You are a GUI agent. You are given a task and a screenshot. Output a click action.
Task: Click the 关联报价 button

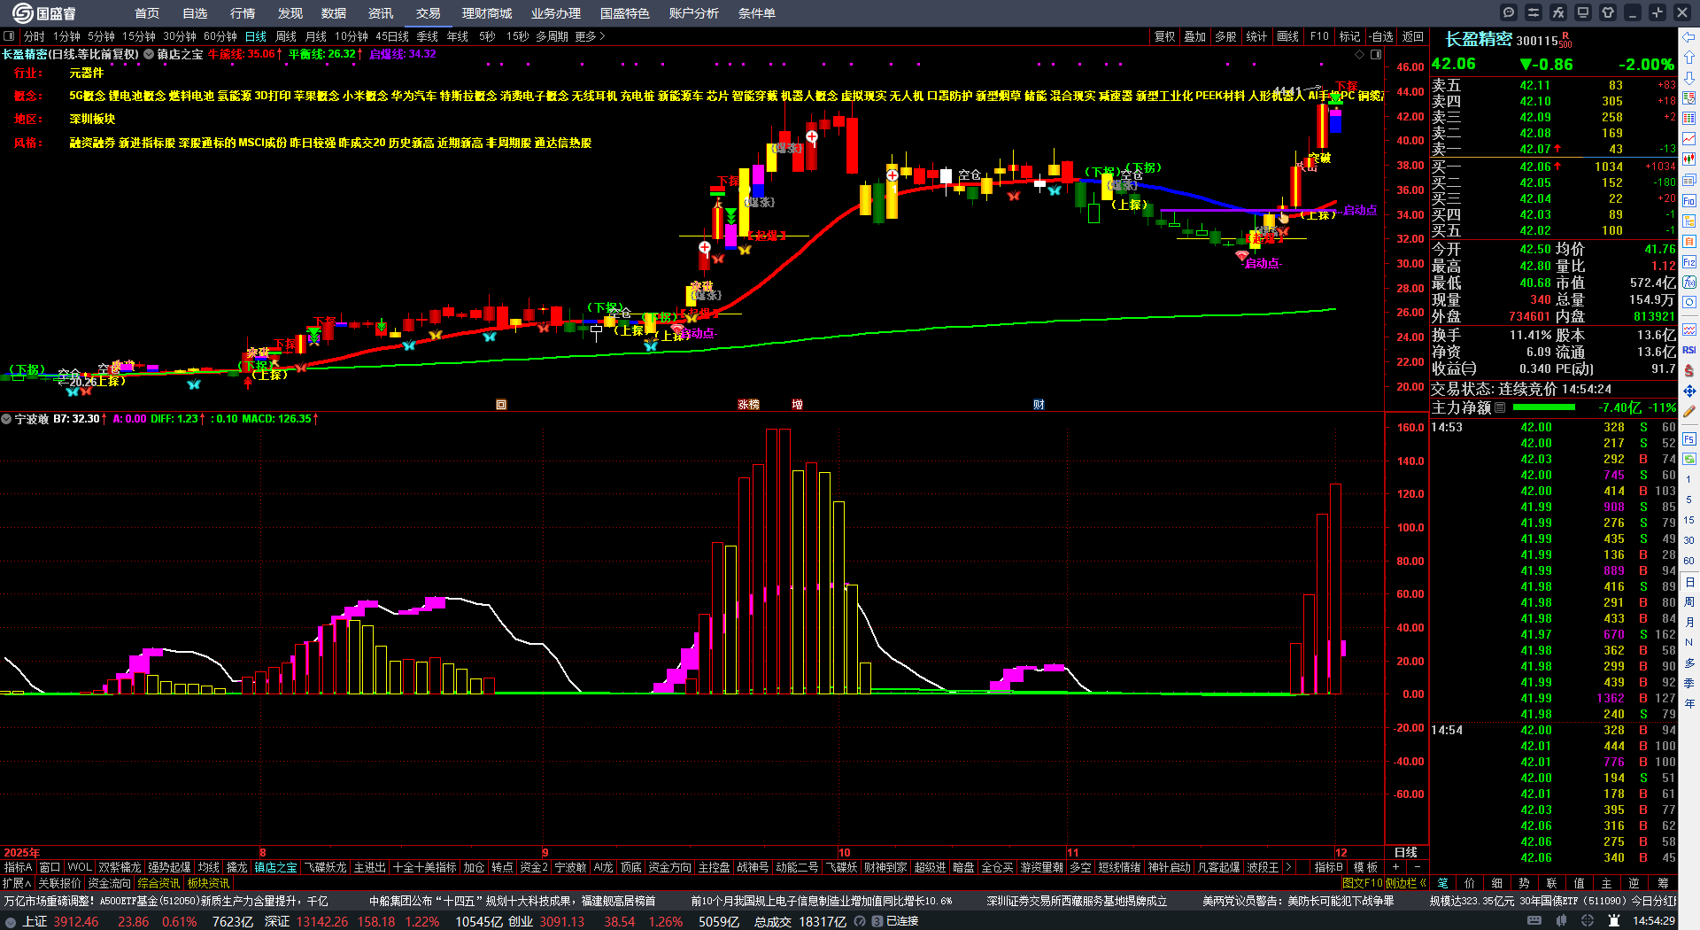(x=59, y=883)
